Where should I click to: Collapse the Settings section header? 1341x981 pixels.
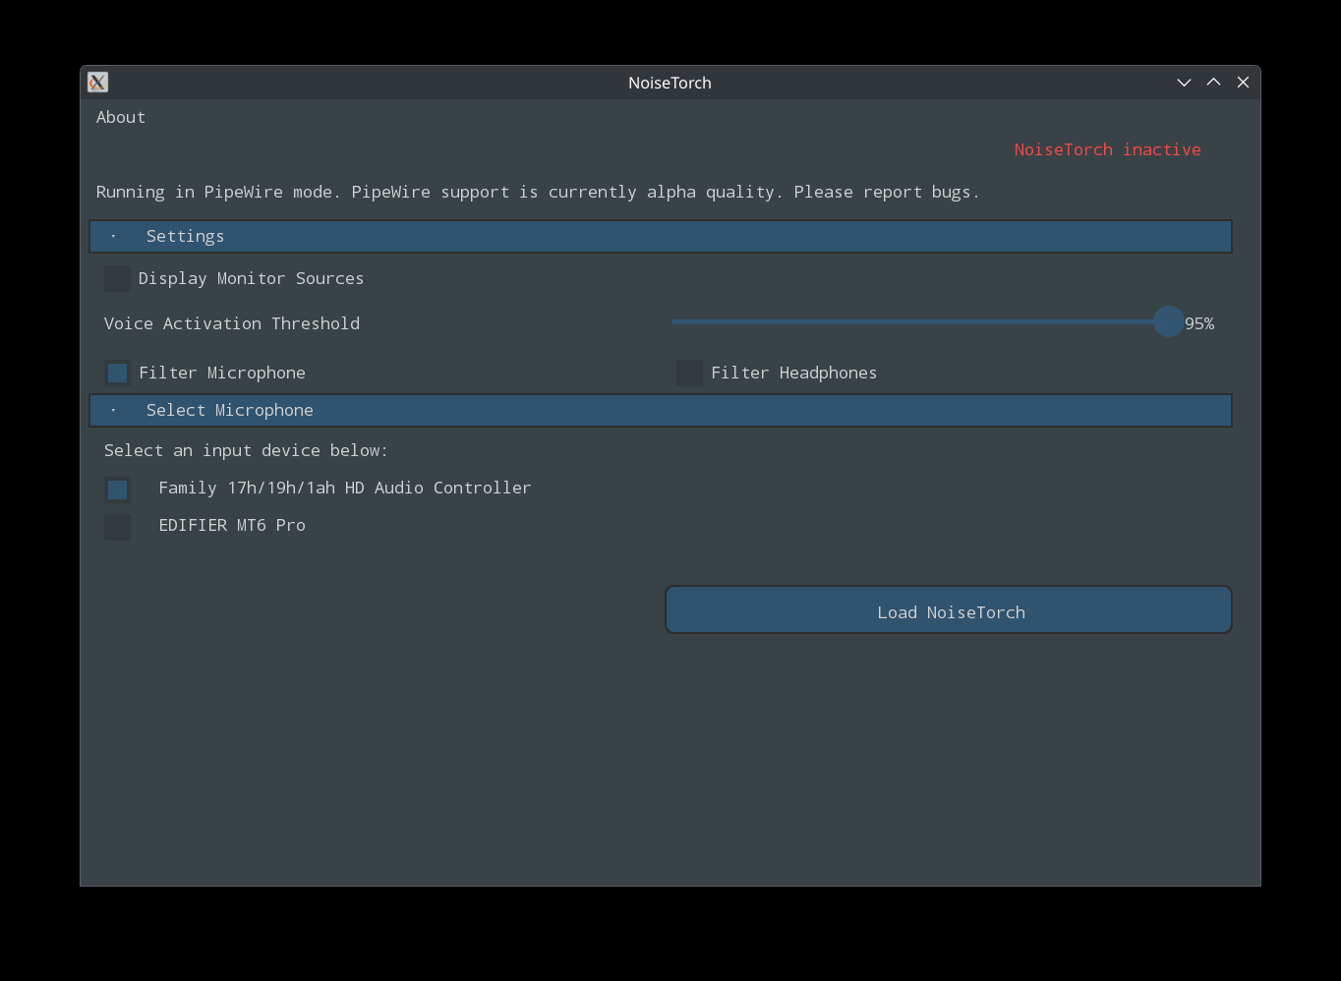click(x=661, y=236)
